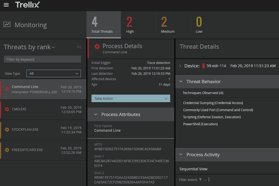Screen dimensions: 279x186
Task: Select the FREEGIFTCARD.EXE threat row
Action: point(43,150)
